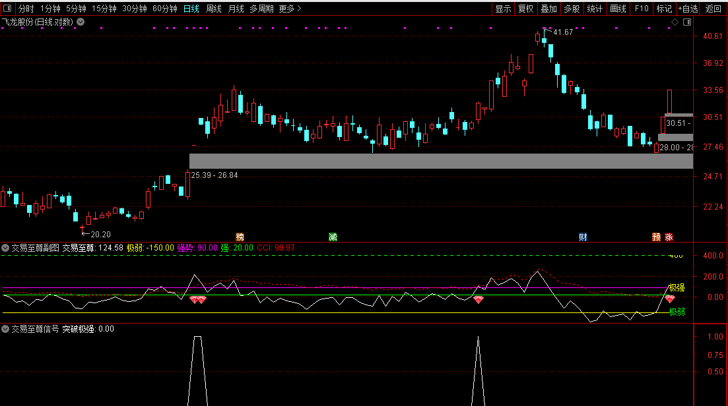
Task: Click the 复权 button
Action: [x=526, y=9]
